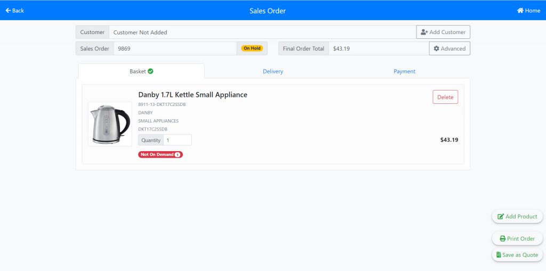This screenshot has width=546, height=271.
Task: Click the Customer Not Added field
Action: 262,32
